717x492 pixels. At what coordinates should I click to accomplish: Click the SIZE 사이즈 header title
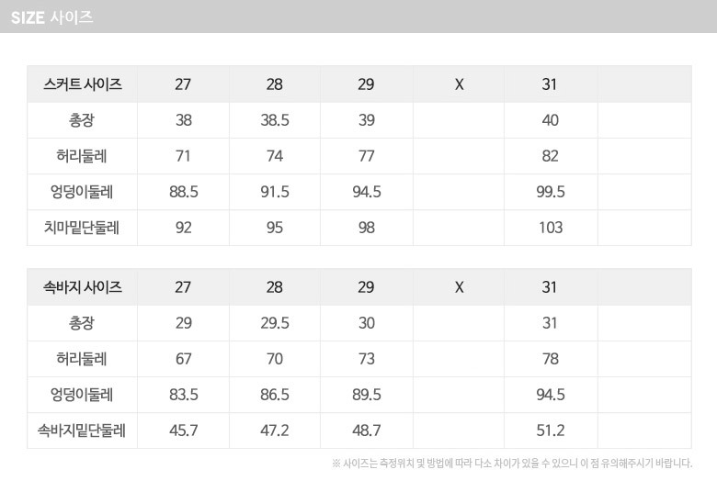[x=51, y=17]
